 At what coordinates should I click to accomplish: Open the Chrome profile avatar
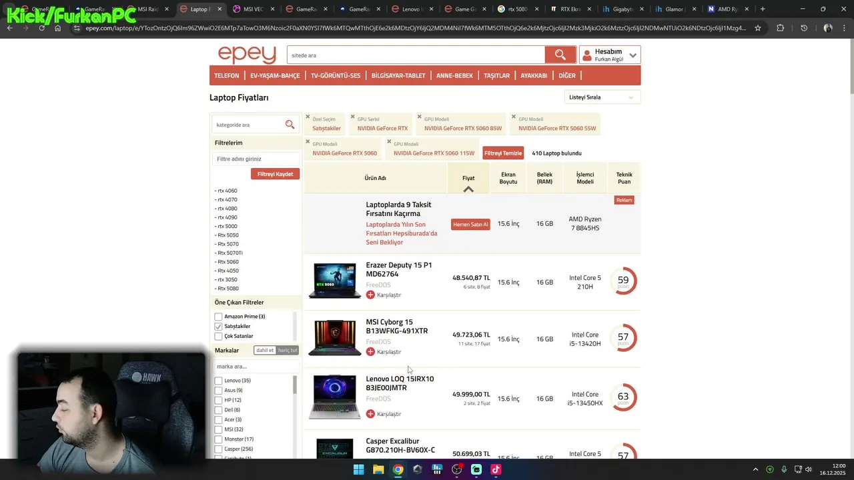coord(828,28)
